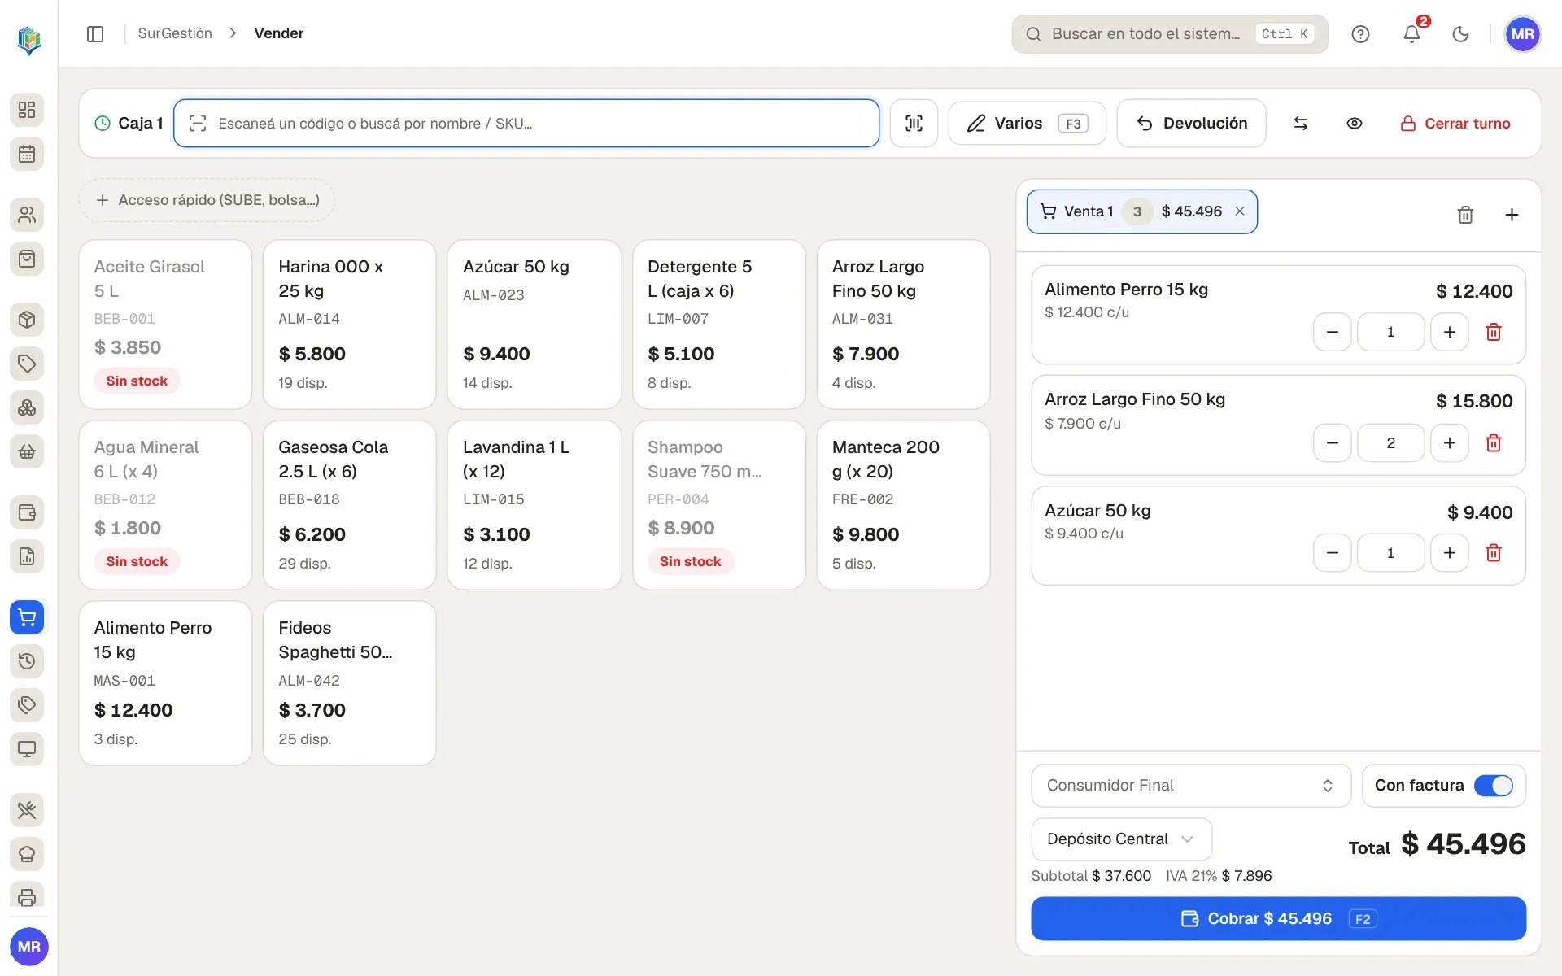Toggle the Con factura switch

point(1494,786)
